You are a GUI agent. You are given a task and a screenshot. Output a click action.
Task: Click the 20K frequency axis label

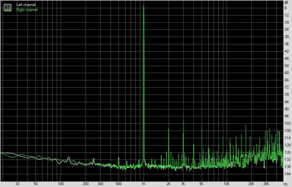(251, 184)
